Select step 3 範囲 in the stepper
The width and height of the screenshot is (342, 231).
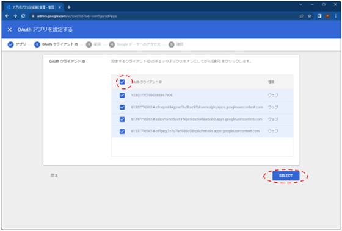coord(93,44)
